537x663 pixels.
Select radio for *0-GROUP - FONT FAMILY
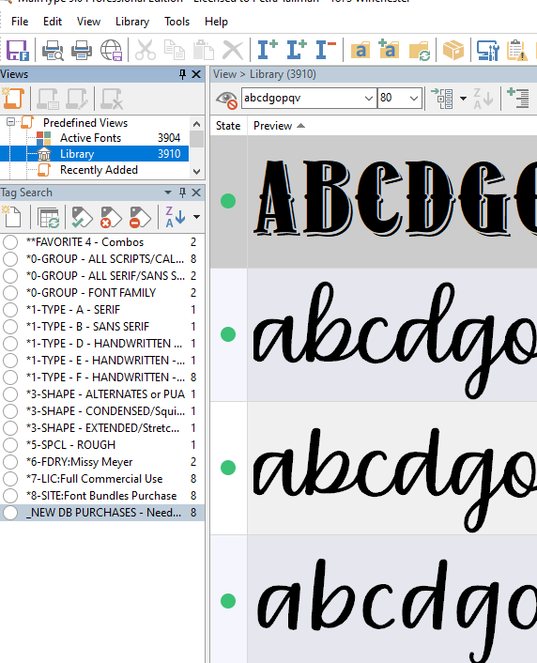pyautogui.click(x=10, y=293)
